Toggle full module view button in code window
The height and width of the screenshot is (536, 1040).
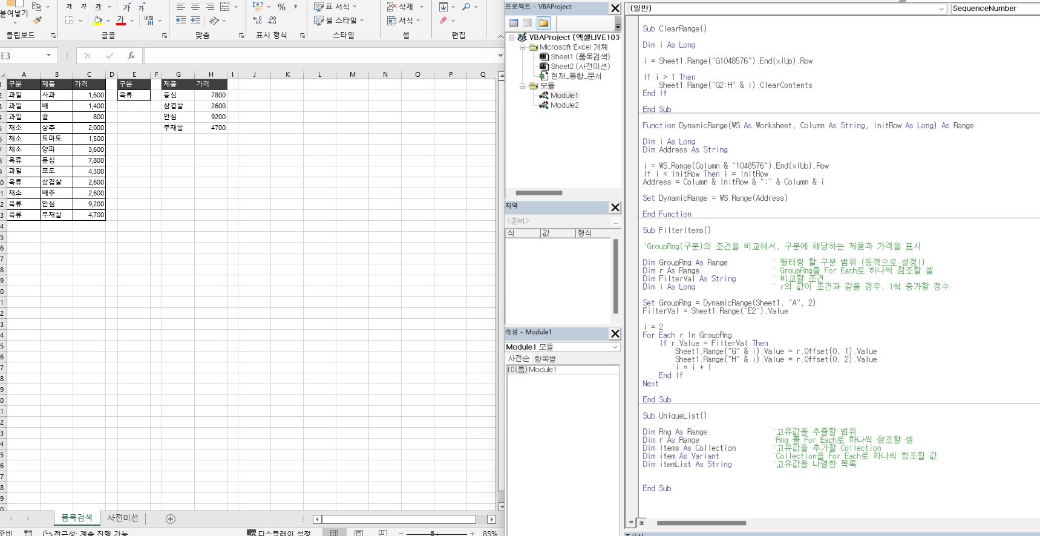pyautogui.click(x=641, y=522)
